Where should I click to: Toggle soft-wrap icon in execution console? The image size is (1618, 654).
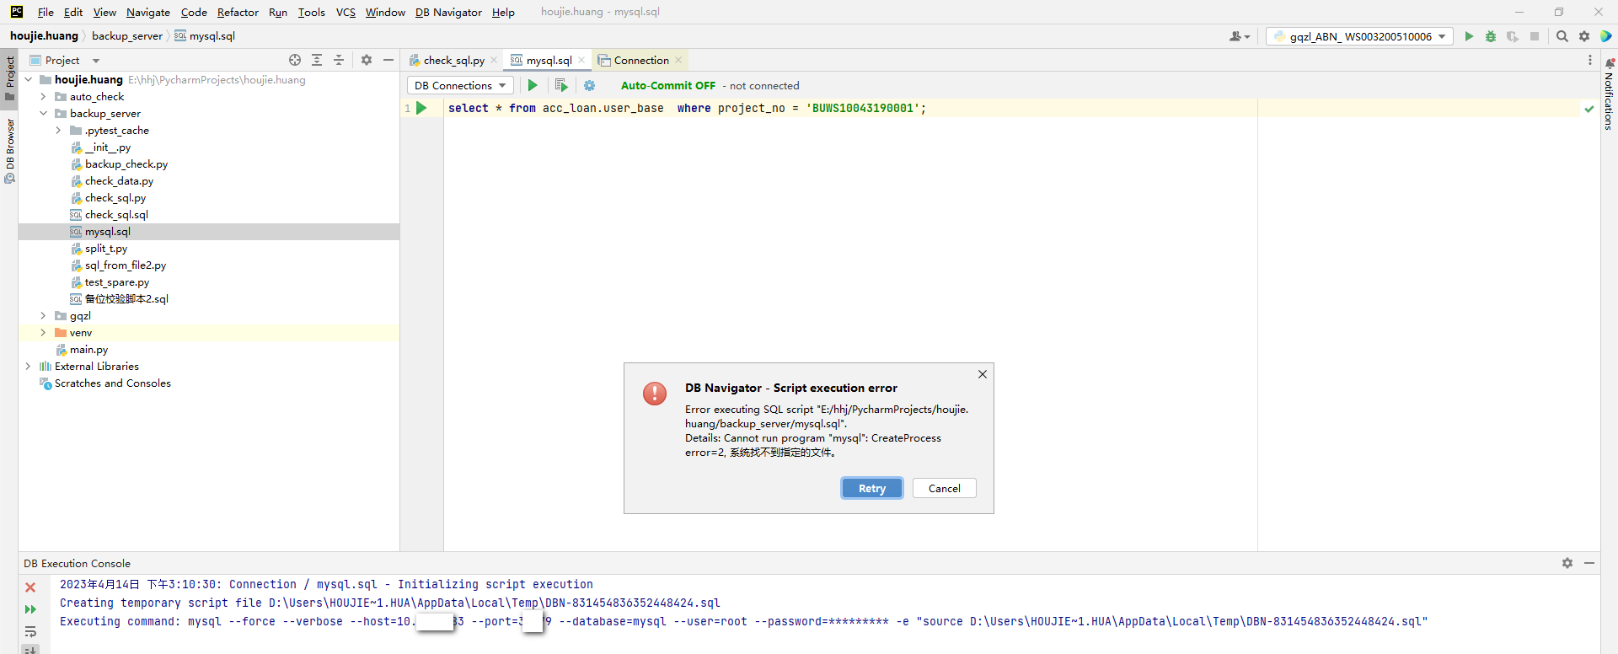(30, 631)
